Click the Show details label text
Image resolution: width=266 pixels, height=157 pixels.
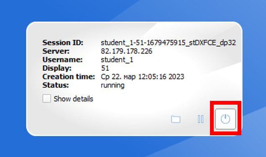pyautogui.click(x=74, y=99)
